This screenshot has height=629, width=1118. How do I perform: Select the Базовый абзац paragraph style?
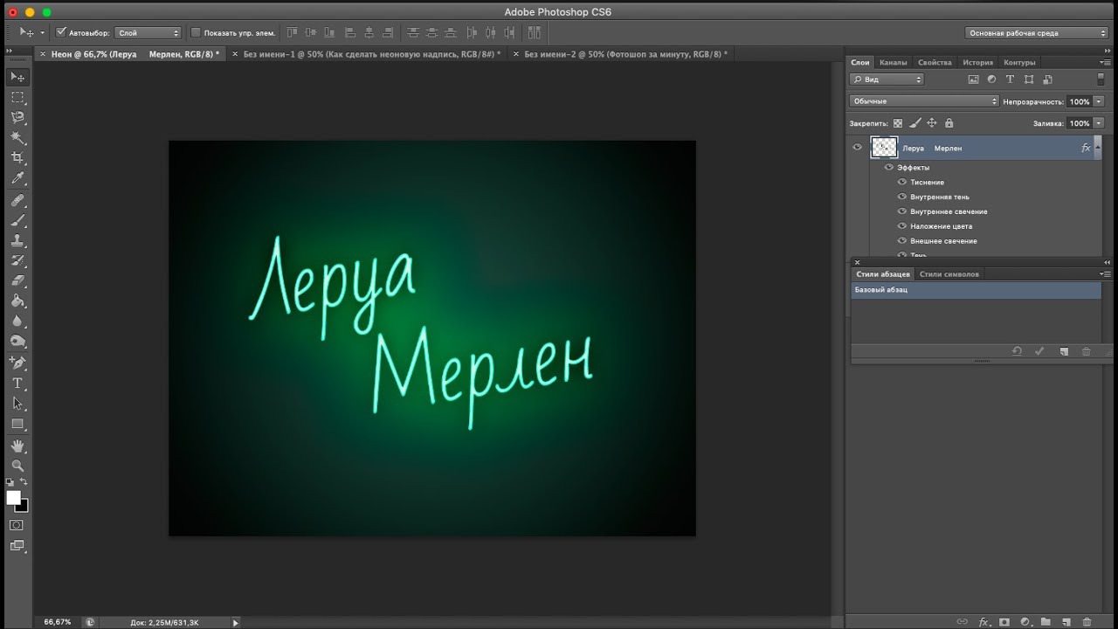tap(976, 289)
